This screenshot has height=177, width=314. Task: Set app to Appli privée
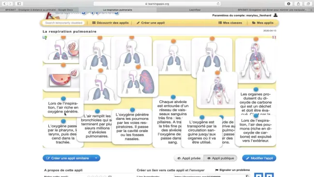[x=188, y=158]
